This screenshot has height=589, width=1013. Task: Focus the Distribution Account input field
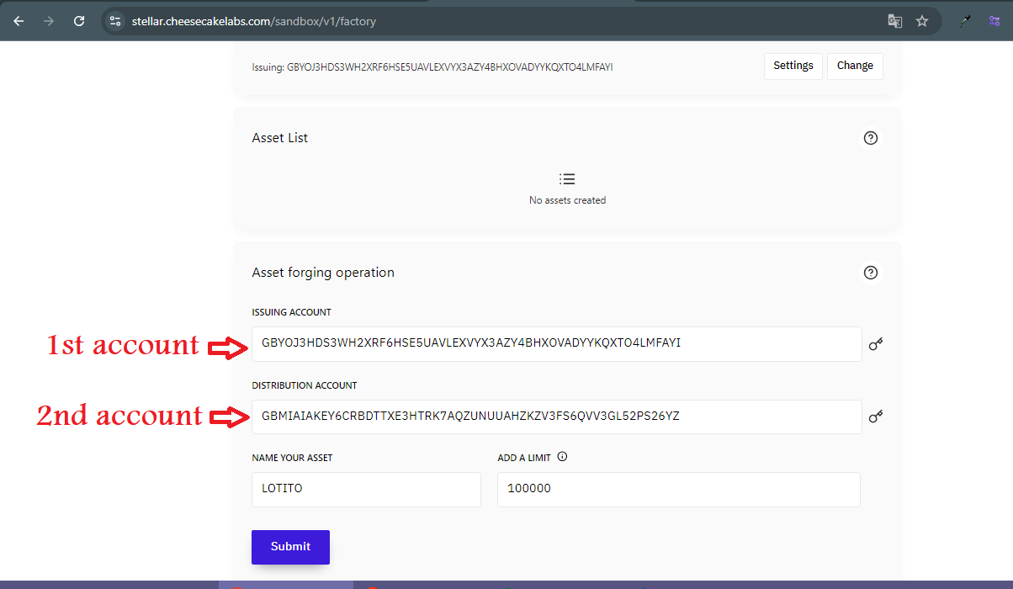point(556,417)
